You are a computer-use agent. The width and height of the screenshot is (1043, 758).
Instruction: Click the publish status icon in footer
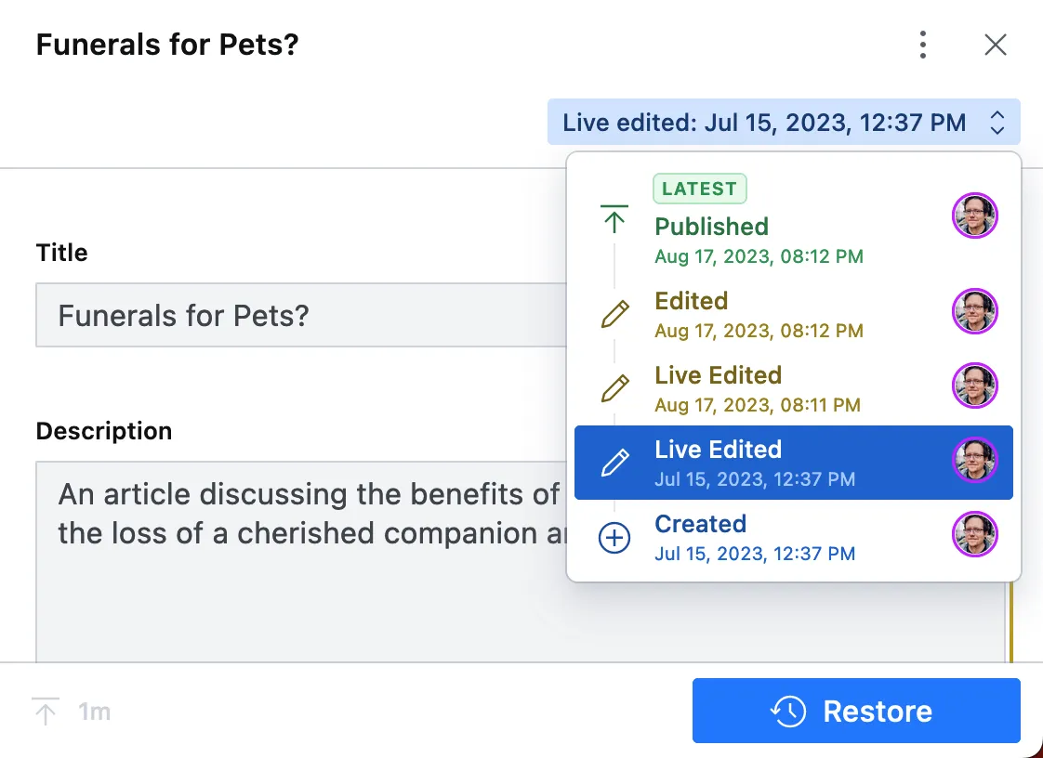[x=45, y=712]
